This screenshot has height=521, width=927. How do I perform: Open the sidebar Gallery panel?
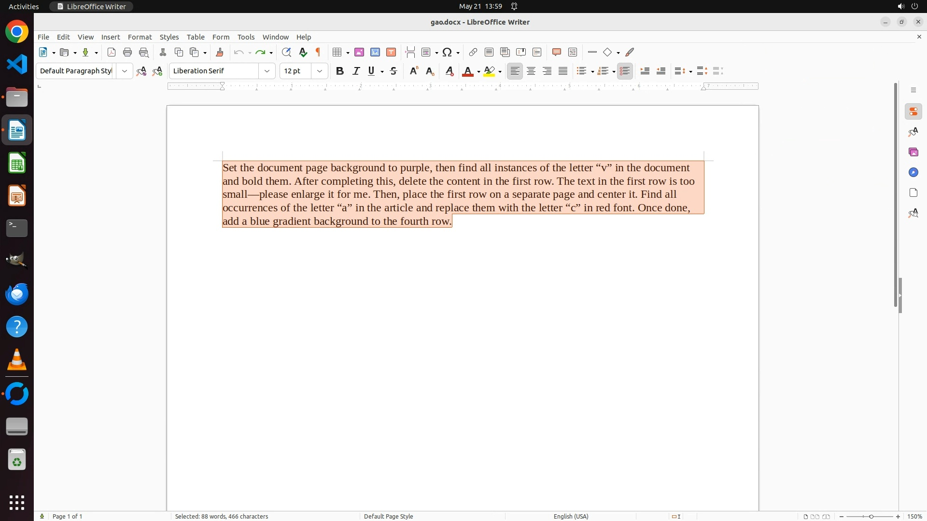(x=913, y=152)
